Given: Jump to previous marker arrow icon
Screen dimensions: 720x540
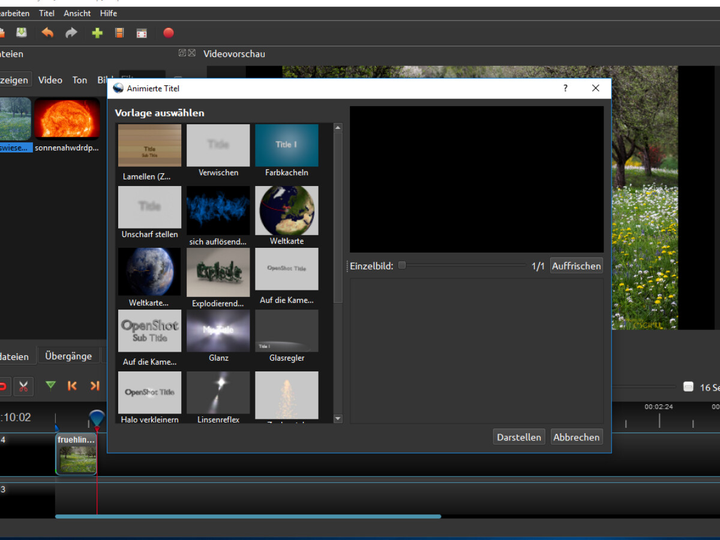Looking at the screenshot, I should click(x=73, y=386).
